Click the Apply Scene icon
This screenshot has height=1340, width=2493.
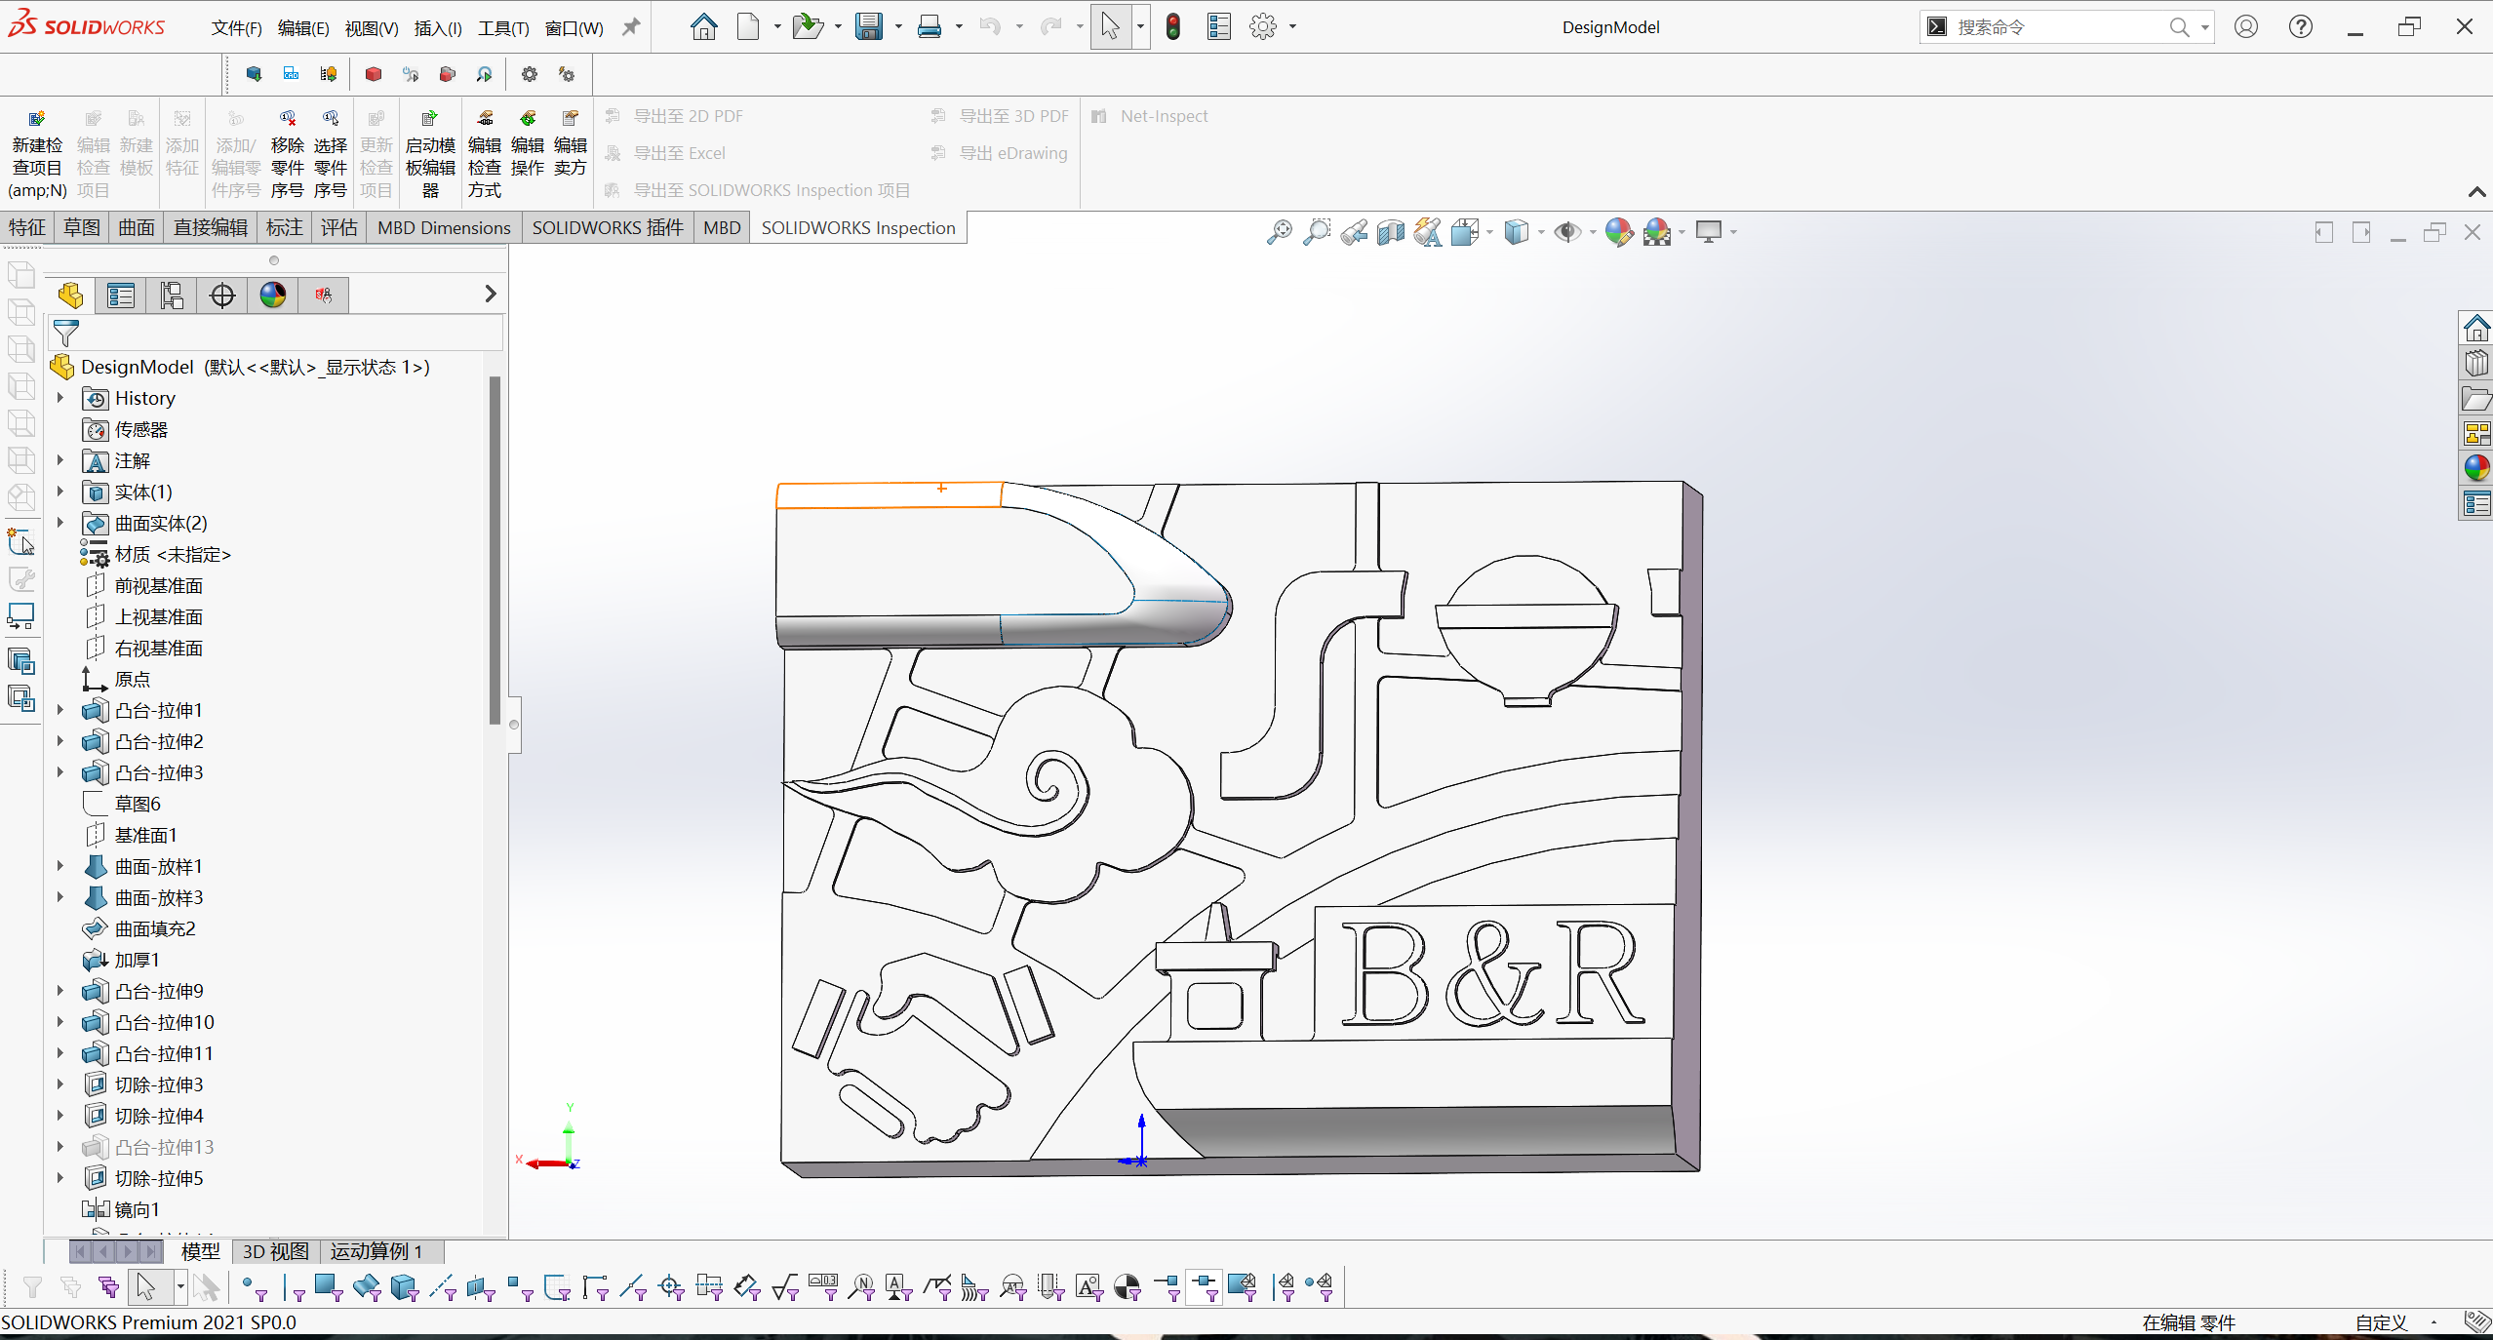1657,232
